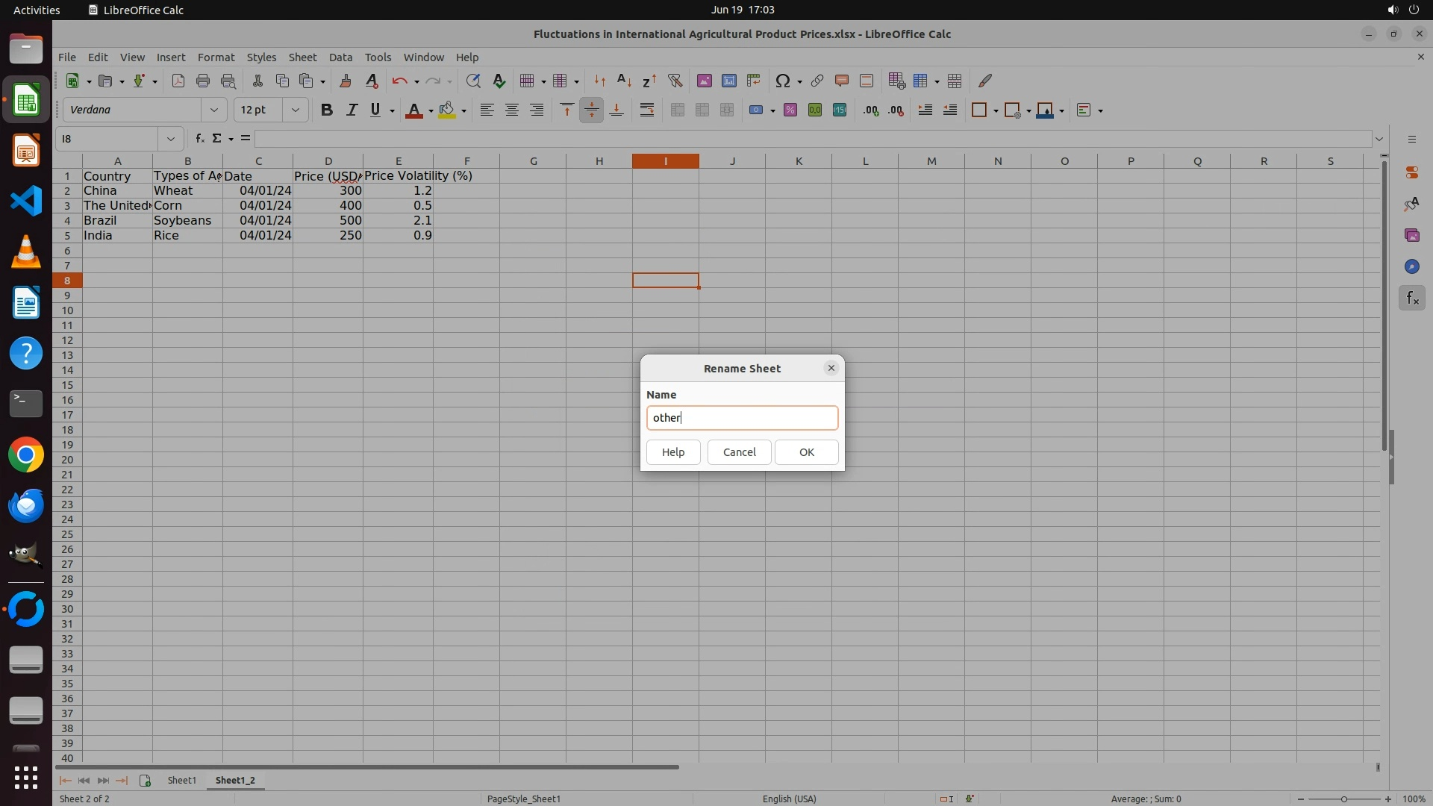
Task: Toggle Wrap Text button
Action: [x=647, y=110]
